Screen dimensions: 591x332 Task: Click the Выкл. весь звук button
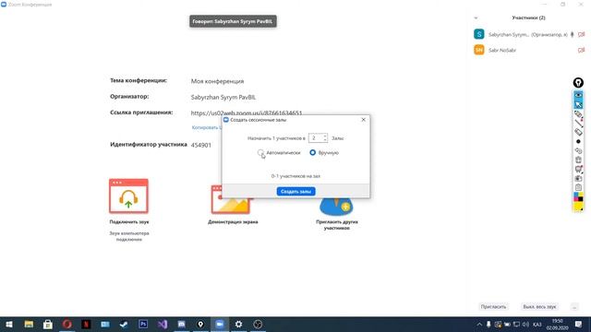coord(539,307)
